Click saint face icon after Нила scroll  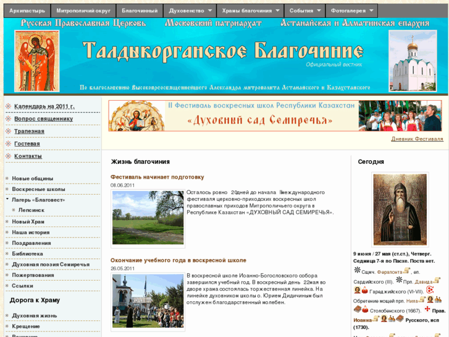430,299
